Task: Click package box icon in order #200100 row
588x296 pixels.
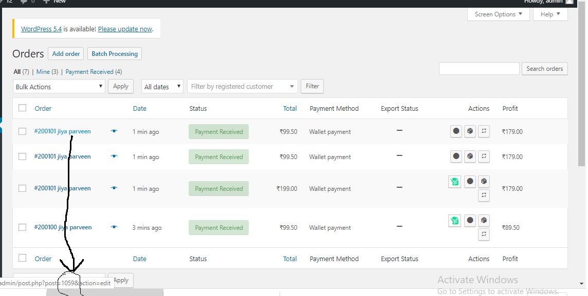Action: [x=484, y=221]
